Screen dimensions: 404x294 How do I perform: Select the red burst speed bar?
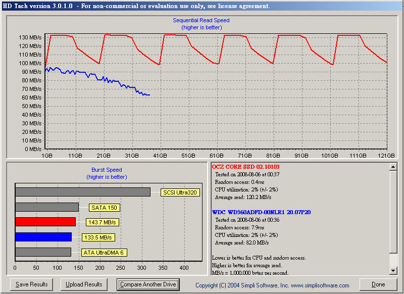(45, 222)
